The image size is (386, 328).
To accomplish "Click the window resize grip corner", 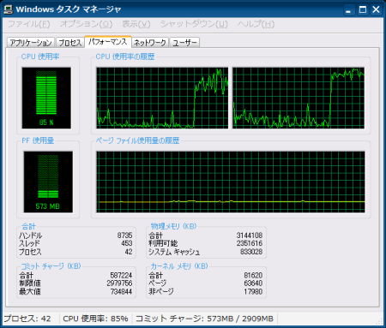I will 379,321.
